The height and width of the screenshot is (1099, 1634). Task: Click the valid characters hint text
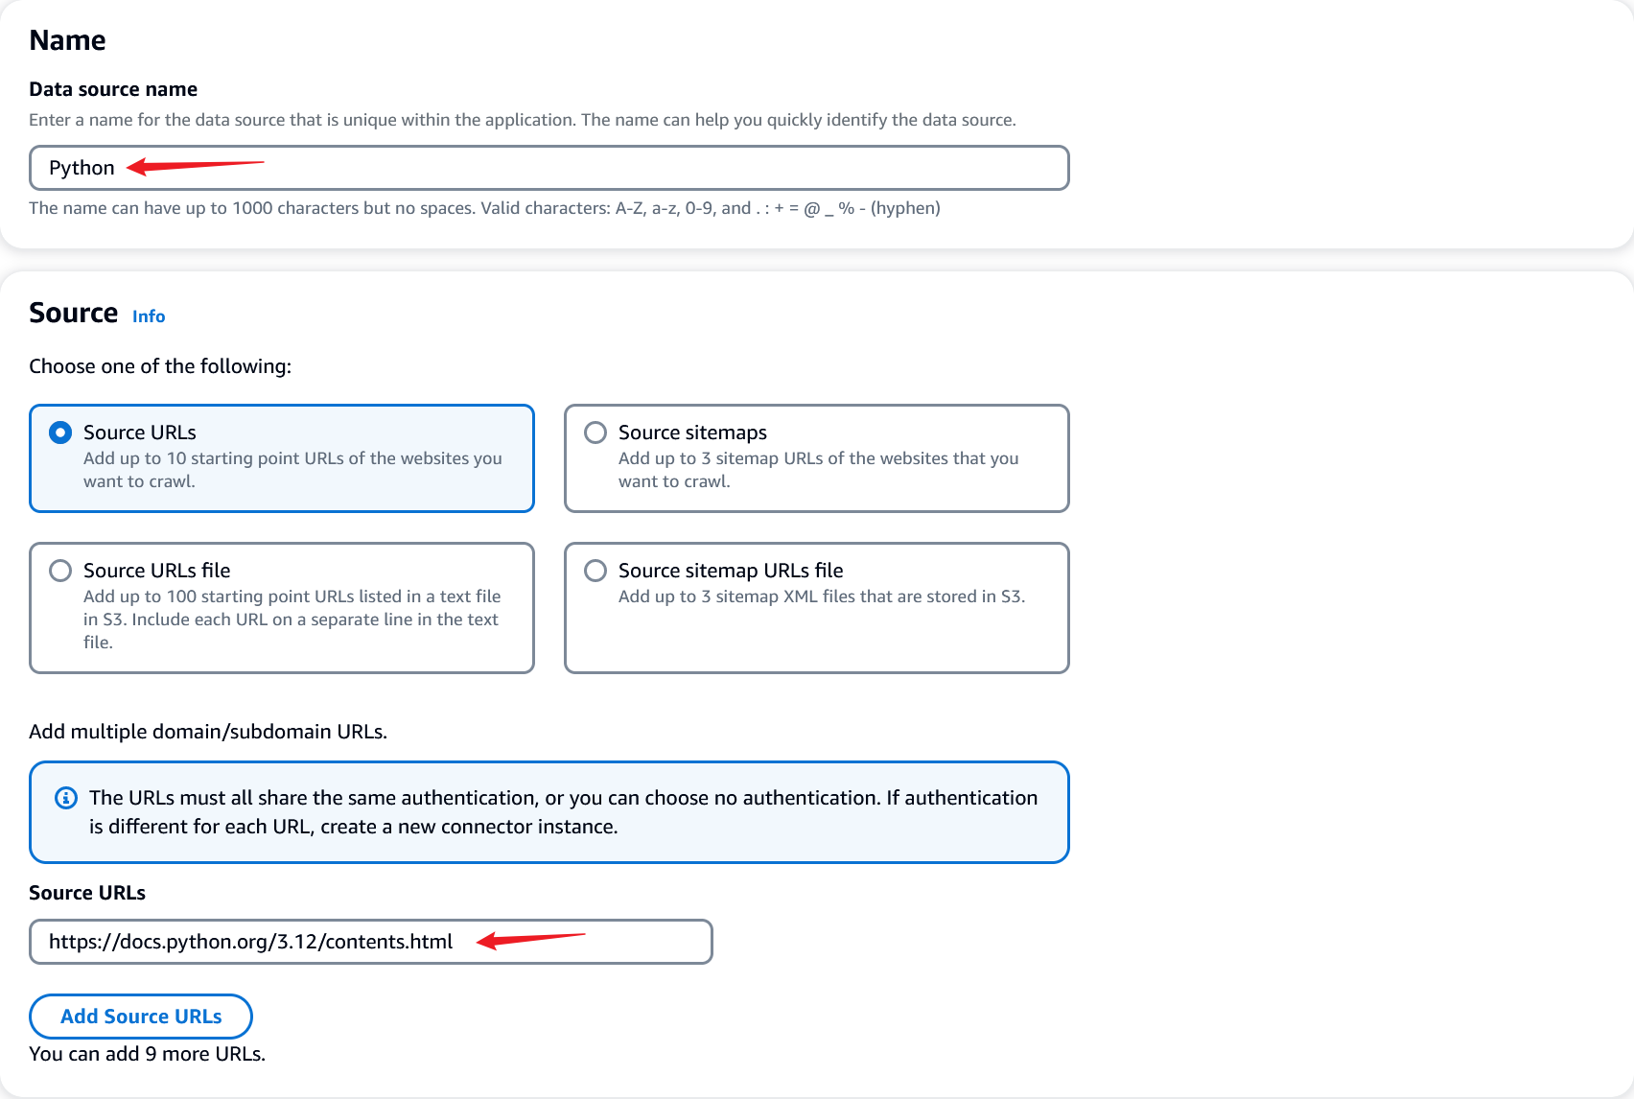(x=484, y=208)
